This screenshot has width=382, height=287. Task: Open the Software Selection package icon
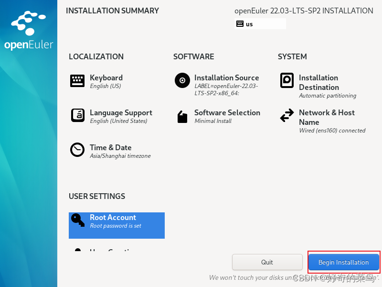[x=182, y=117]
